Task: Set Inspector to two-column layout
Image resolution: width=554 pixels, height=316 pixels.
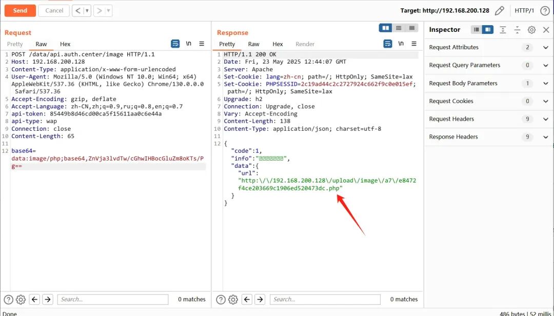Action: (488, 30)
